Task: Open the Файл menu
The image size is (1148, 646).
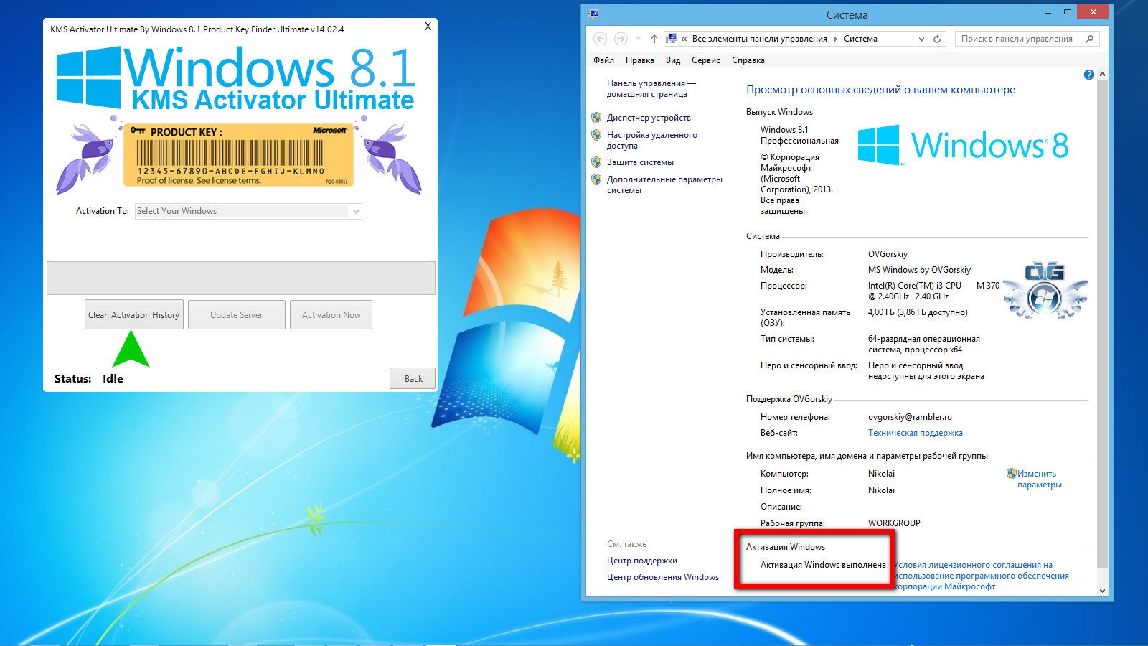Action: [603, 60]
